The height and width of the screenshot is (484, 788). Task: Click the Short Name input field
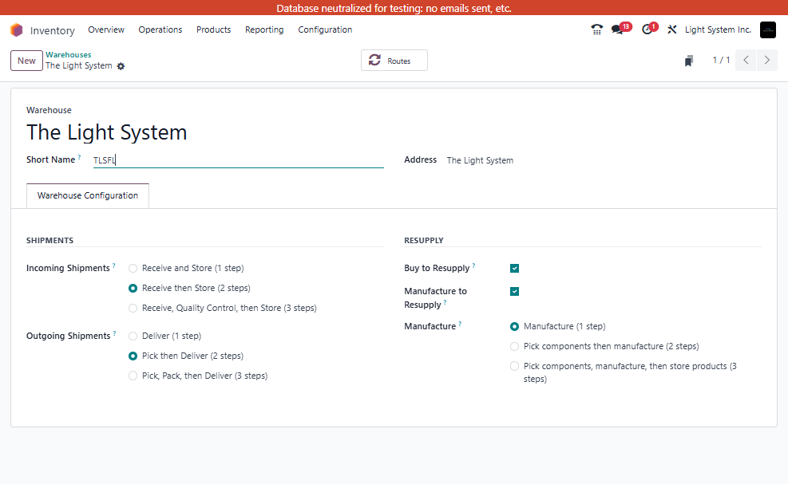(238, 160)
